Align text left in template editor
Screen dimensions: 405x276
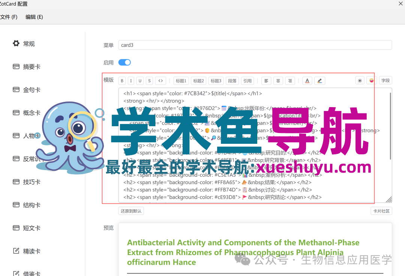coord(266,81)
